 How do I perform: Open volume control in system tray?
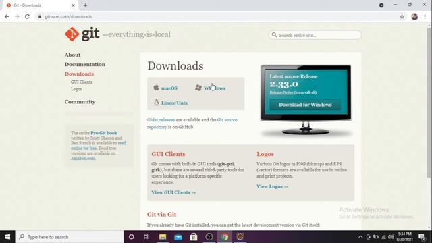click(x=391, y=237)
